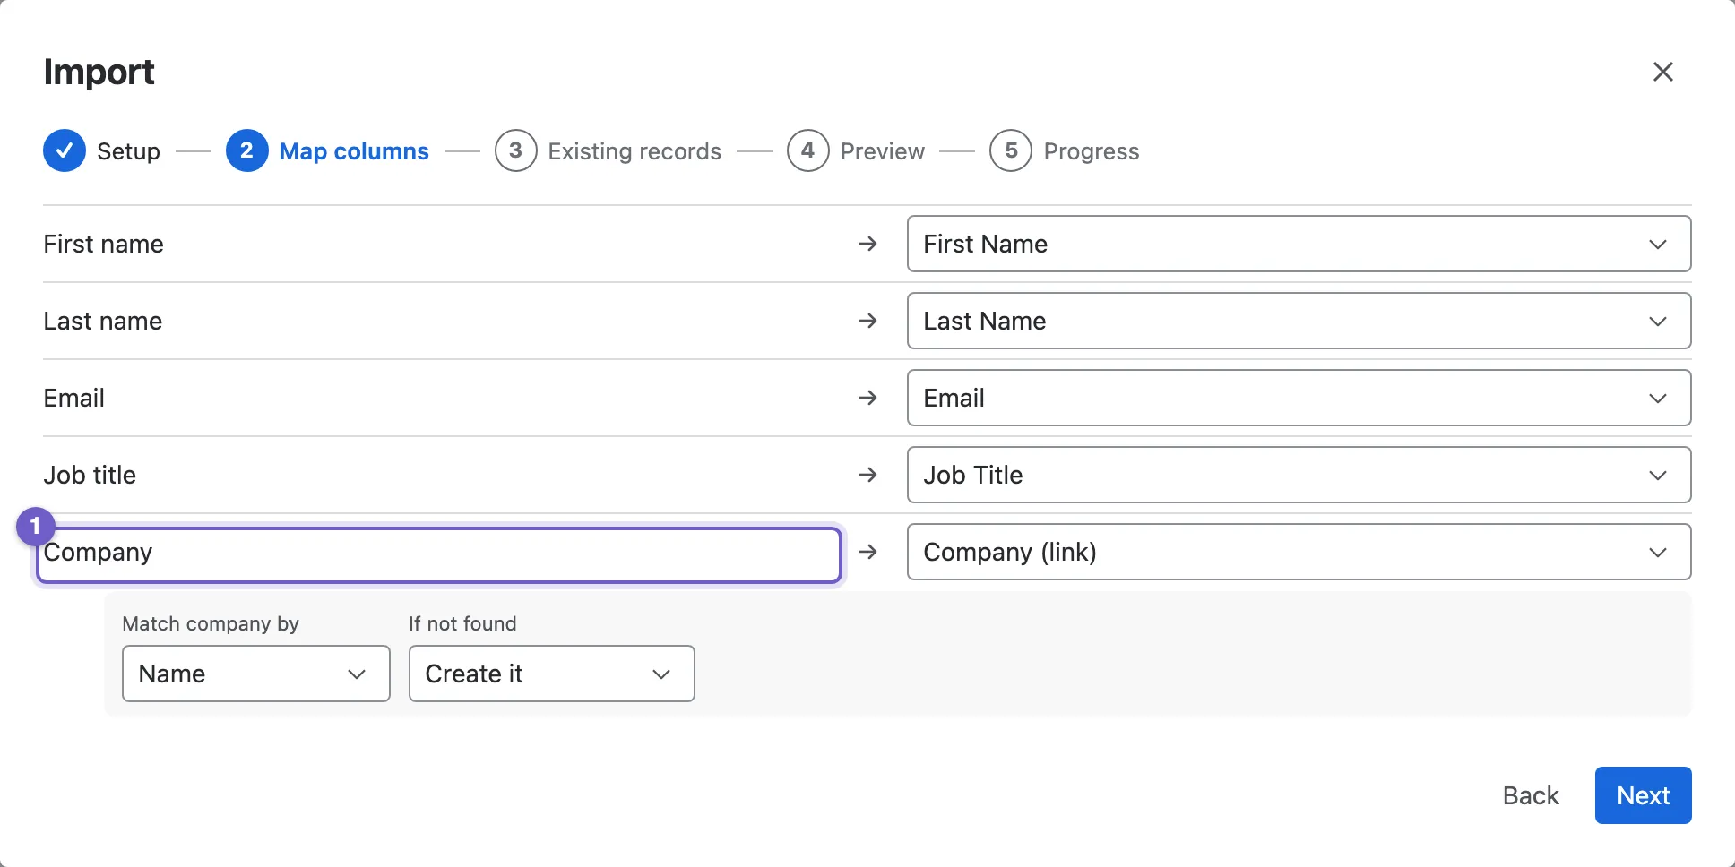The width and height of the screenshot is (1735, 867).
Task: Click the highlighted Company source column
Action: [x=439, y=555]
